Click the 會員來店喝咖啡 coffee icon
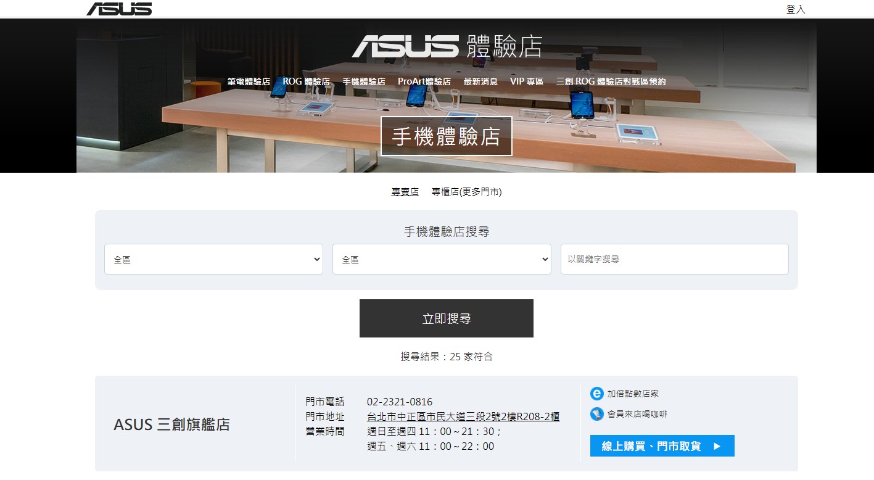Image resolution: width=874 pixels, height=480 pixels. click(596, 414)
